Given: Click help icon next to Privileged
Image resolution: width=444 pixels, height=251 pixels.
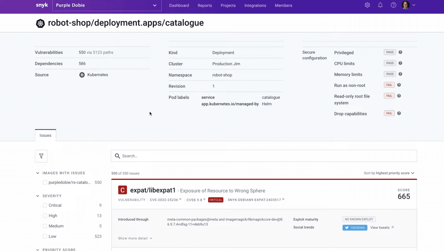Looking at the screenshot, I should tap(400, 52).
